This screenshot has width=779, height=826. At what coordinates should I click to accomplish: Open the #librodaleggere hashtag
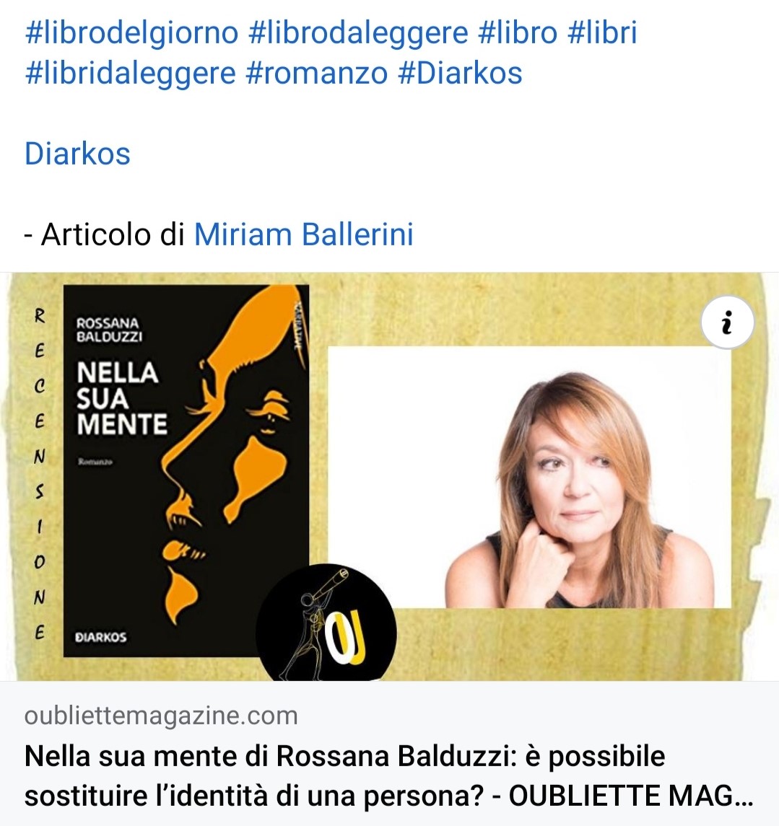point(358,32)
